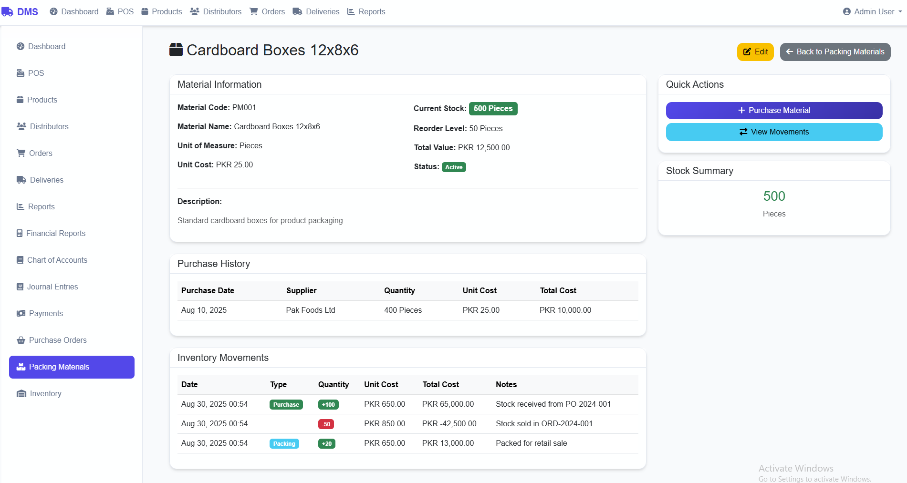Click the green 500 Pieces stock badge
Image resolution: width=907 pixels, height=483 pixels.
[493, 109]
